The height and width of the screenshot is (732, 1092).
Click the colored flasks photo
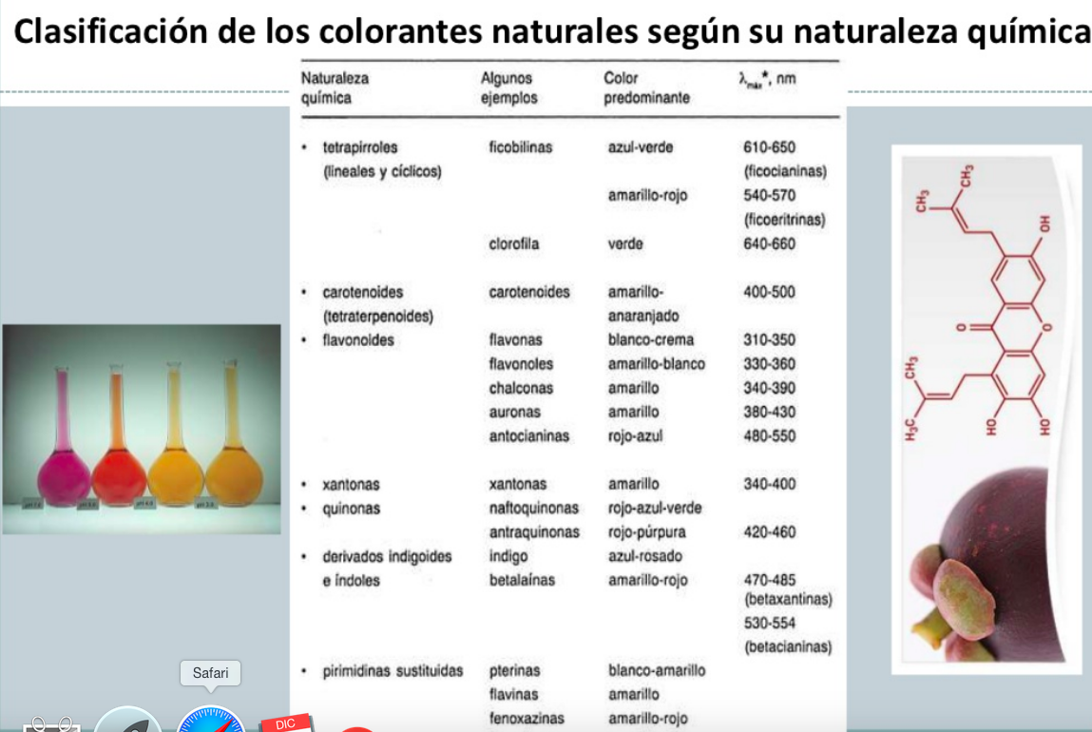(142, 429)
